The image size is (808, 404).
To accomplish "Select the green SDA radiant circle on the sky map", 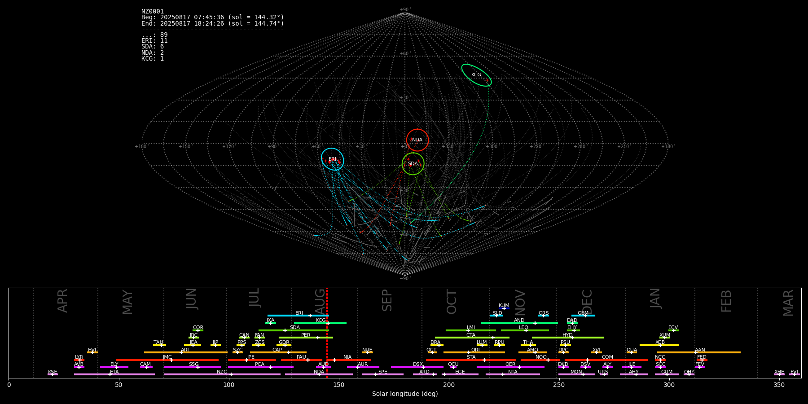I will click(413, 164).
